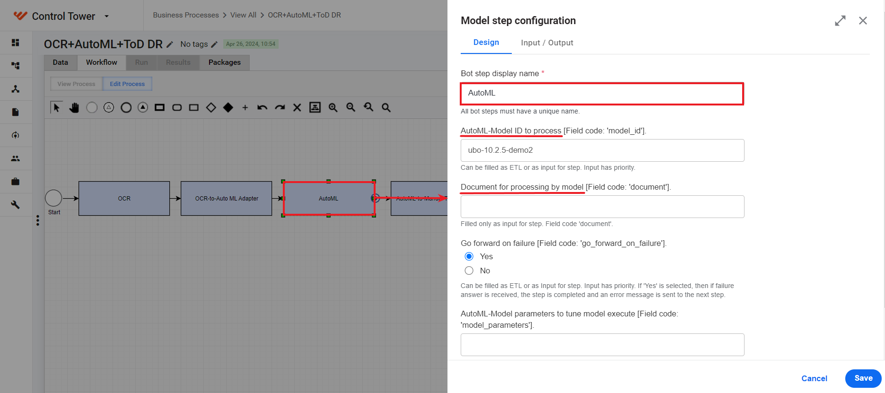Add the single-circle hollow triangle event

[109, 107]
